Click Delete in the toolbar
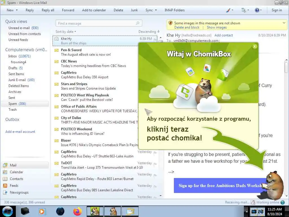 pyautogui.click(x=118, y=10)
